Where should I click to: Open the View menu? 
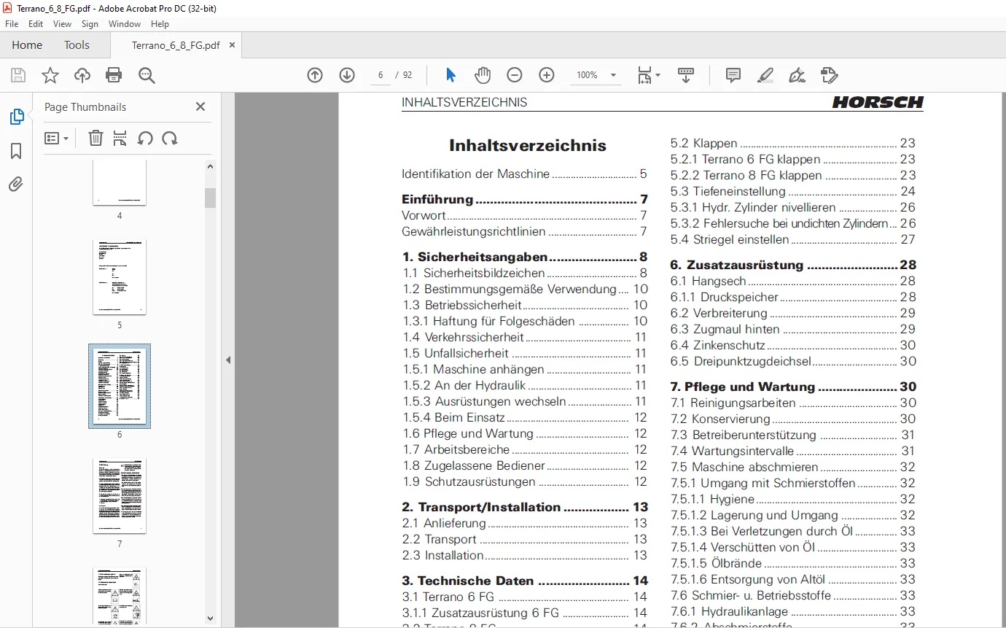[63, 24]
